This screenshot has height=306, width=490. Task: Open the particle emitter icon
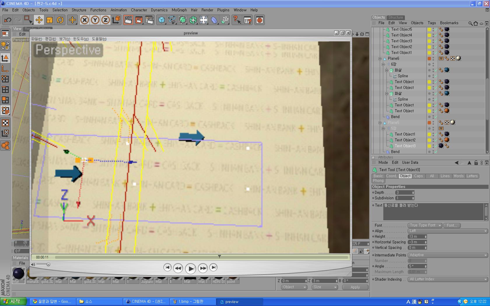225,20
